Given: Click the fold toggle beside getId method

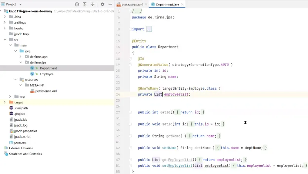Looking at the screenshot, I should click(x=130, y=112).
